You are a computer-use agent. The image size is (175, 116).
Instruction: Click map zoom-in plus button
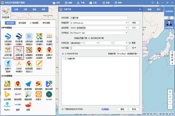coord(170,102)
